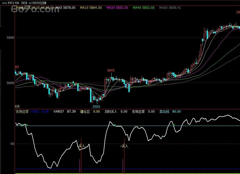The height and width of the screenshot is (174, 240).
Task: Click the yellow 建仓区 0.00 label
Action: 90,112
